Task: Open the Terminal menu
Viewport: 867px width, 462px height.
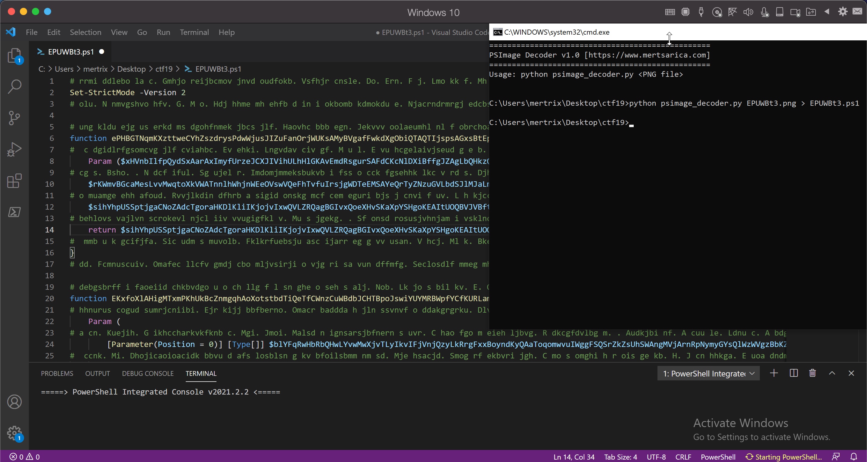Action: click(x=194, y=32)
